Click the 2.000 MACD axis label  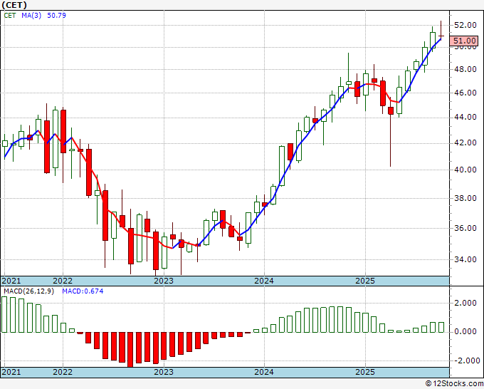click(x=465, y=303)
